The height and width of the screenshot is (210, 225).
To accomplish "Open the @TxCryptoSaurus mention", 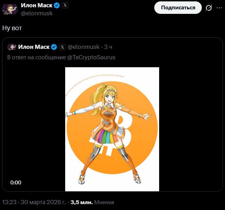I will coord(92,57).
